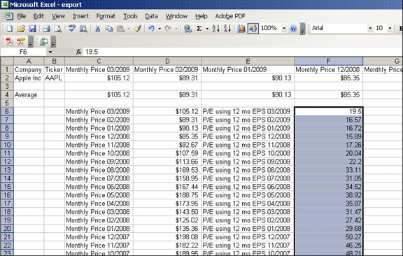Image resolution: width=403 pixels, height=256 pixels.
Task: Toggle the Drawing toolbar icon
Action: (x=253, y=28)
